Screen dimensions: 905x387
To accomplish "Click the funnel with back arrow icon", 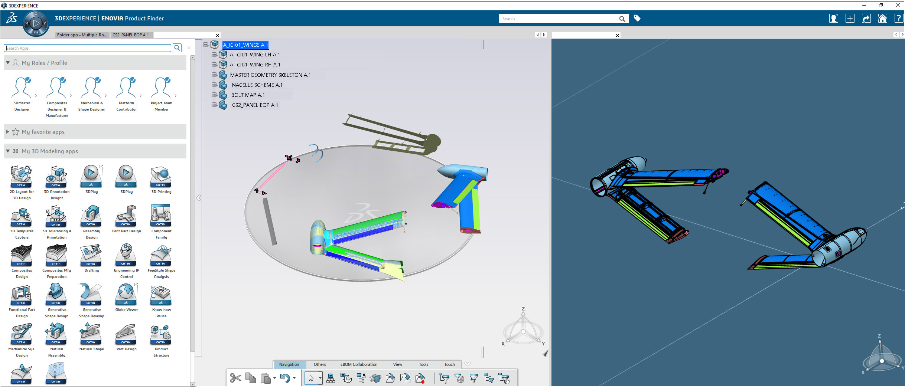I will click(x=474, y=378).
